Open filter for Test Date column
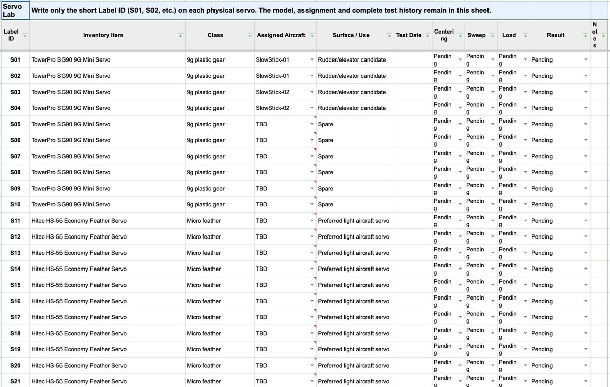This screenshot has height=387, width=610. pyautogui.click(x=428, y=35)
